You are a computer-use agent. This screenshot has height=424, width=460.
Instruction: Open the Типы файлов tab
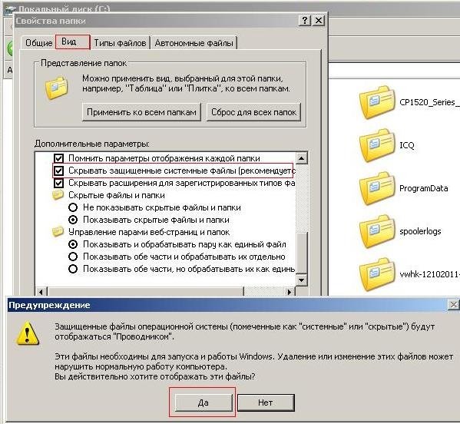click(x=120, y=43)
